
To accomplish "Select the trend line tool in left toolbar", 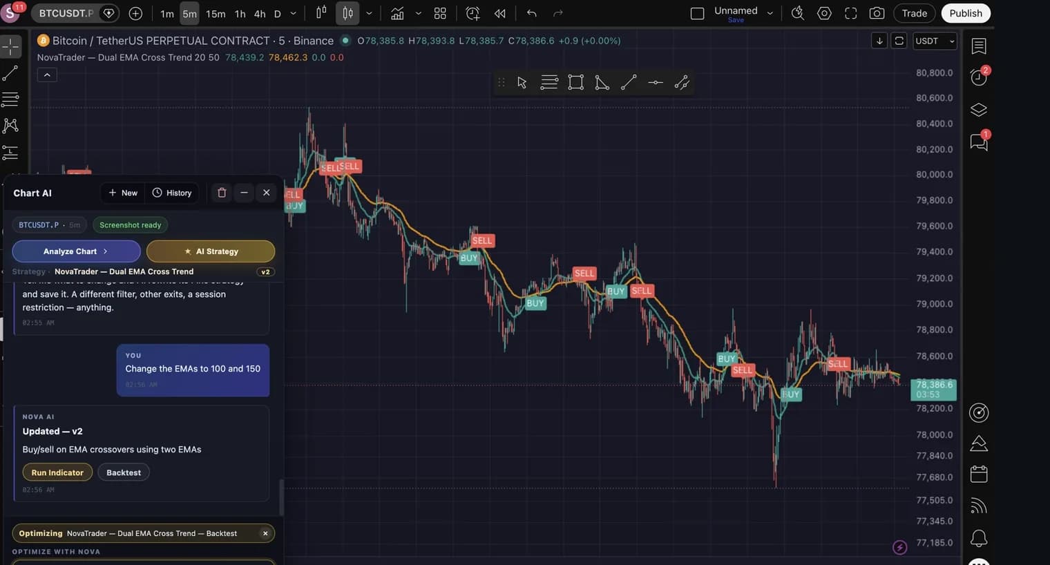I will click(x=10, y=73).
